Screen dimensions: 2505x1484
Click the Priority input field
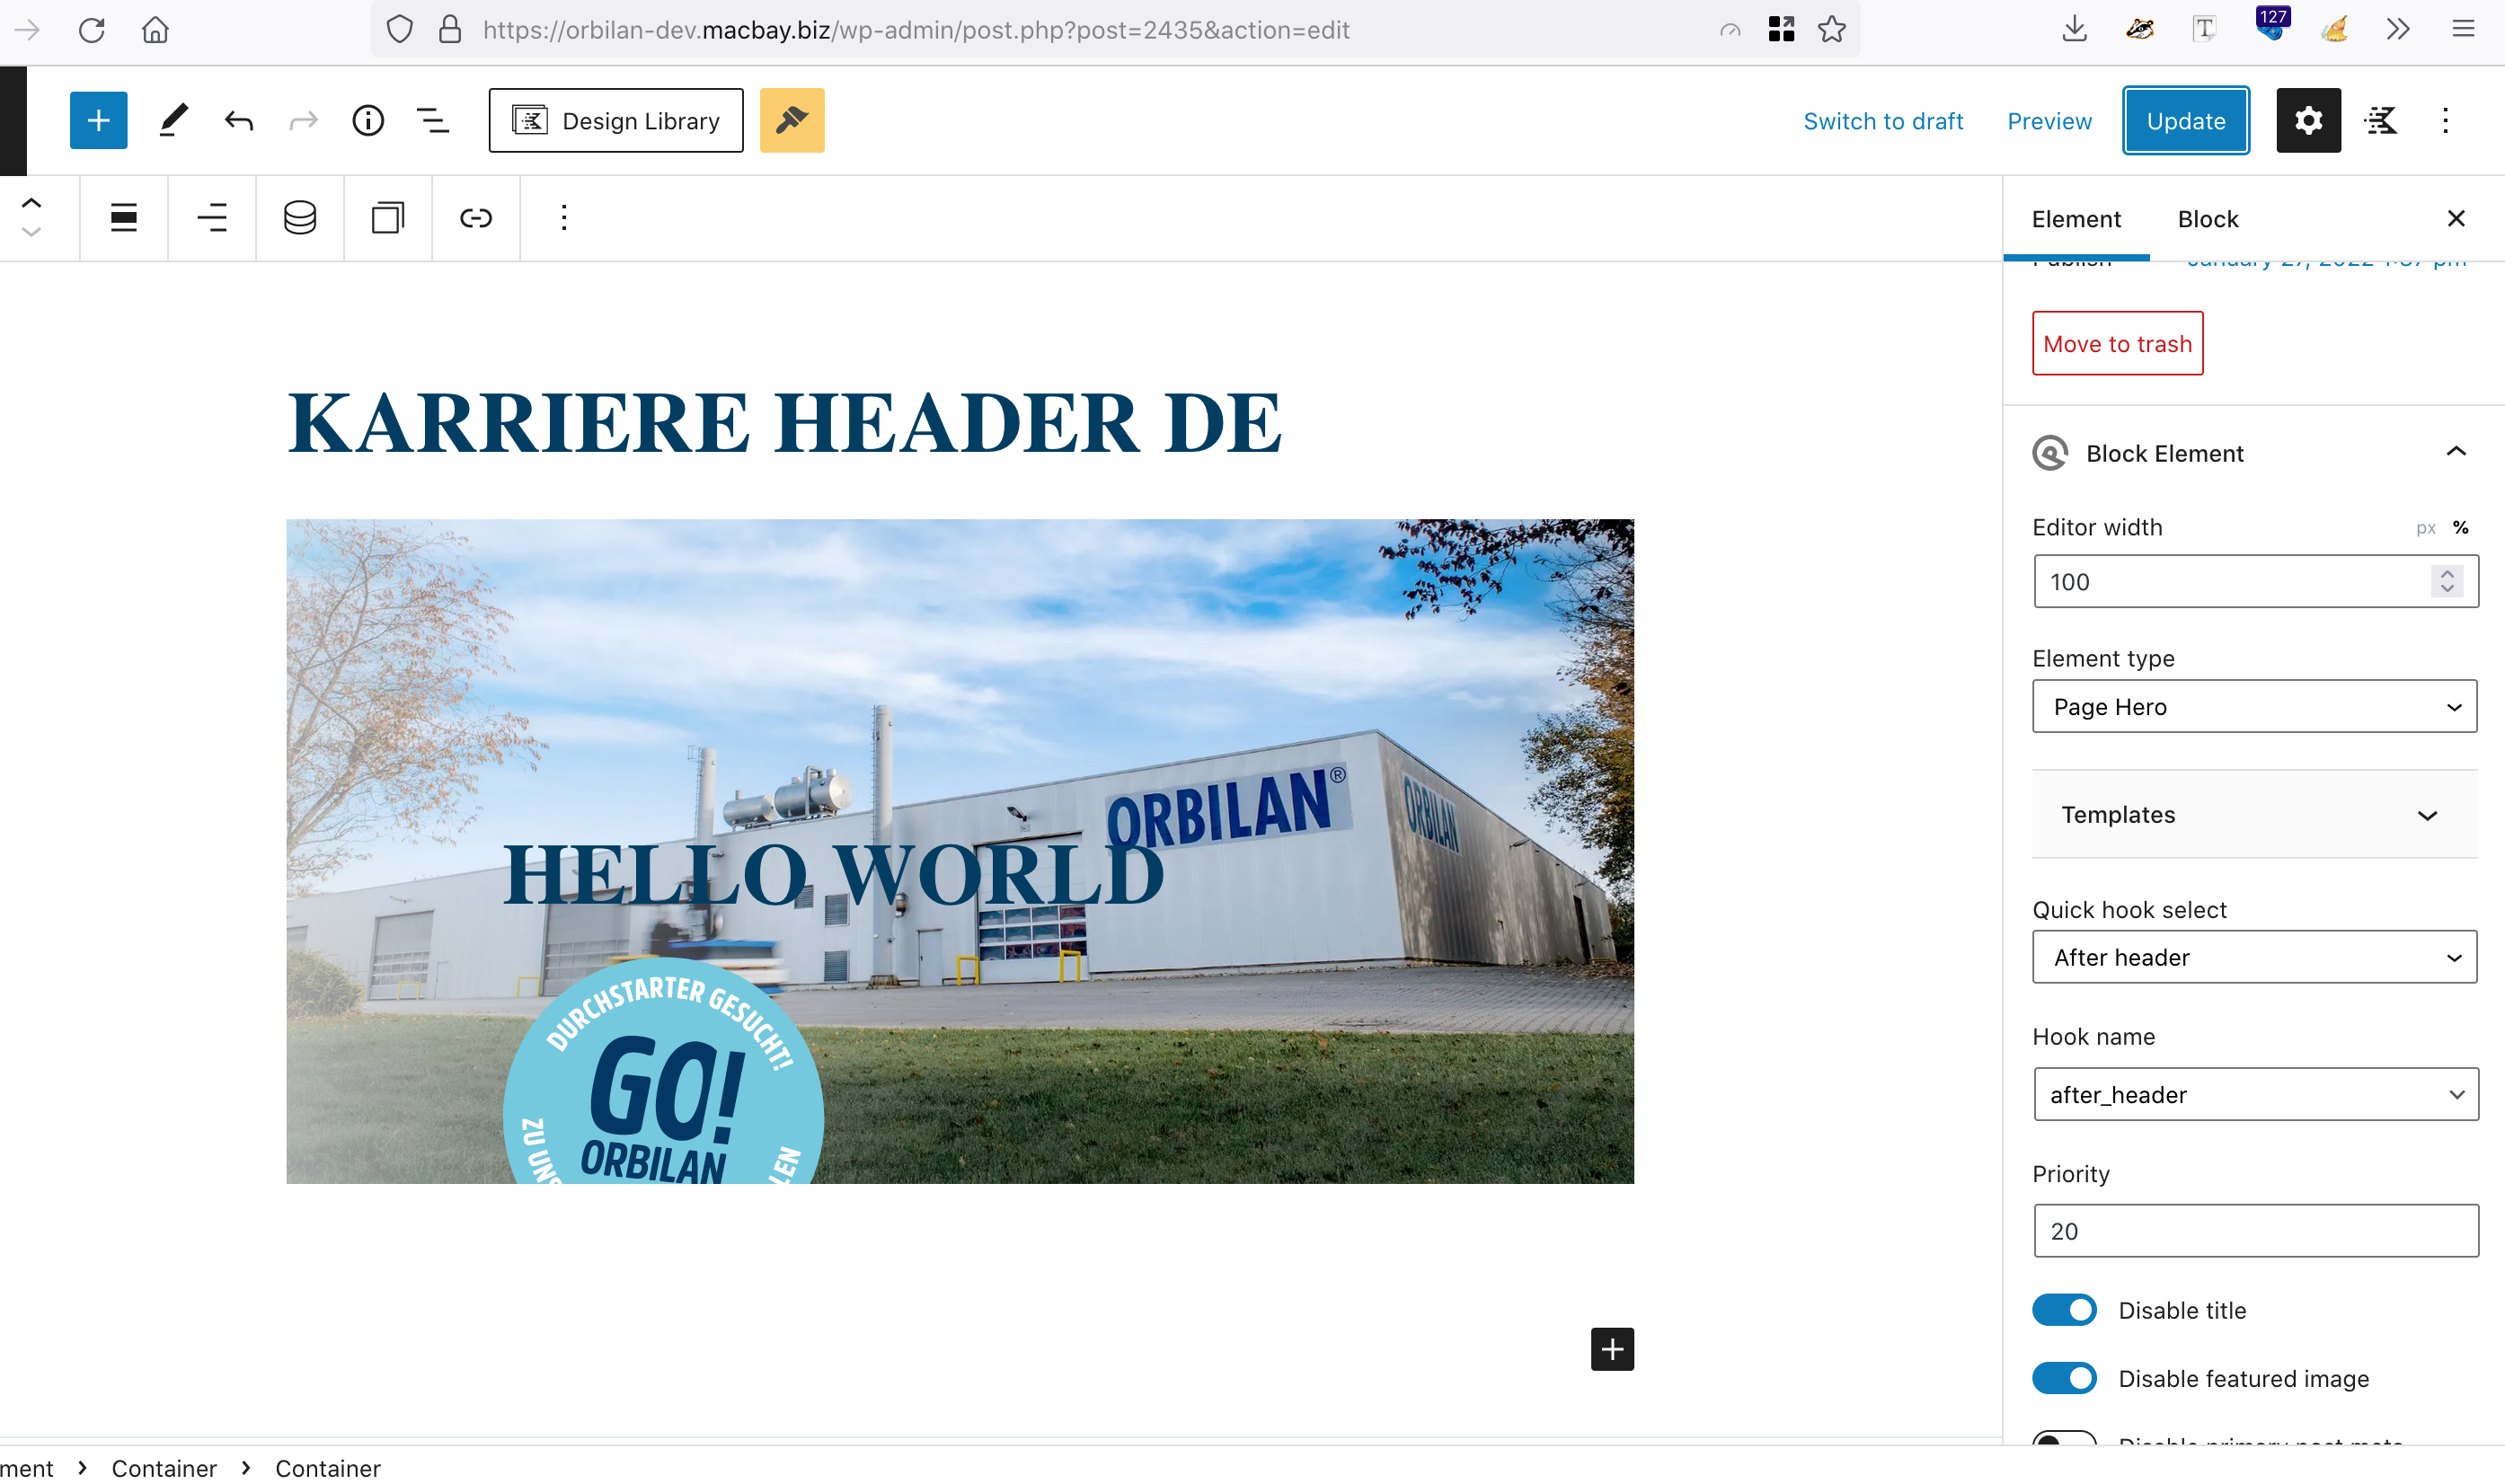(x=2255, y=1231)
